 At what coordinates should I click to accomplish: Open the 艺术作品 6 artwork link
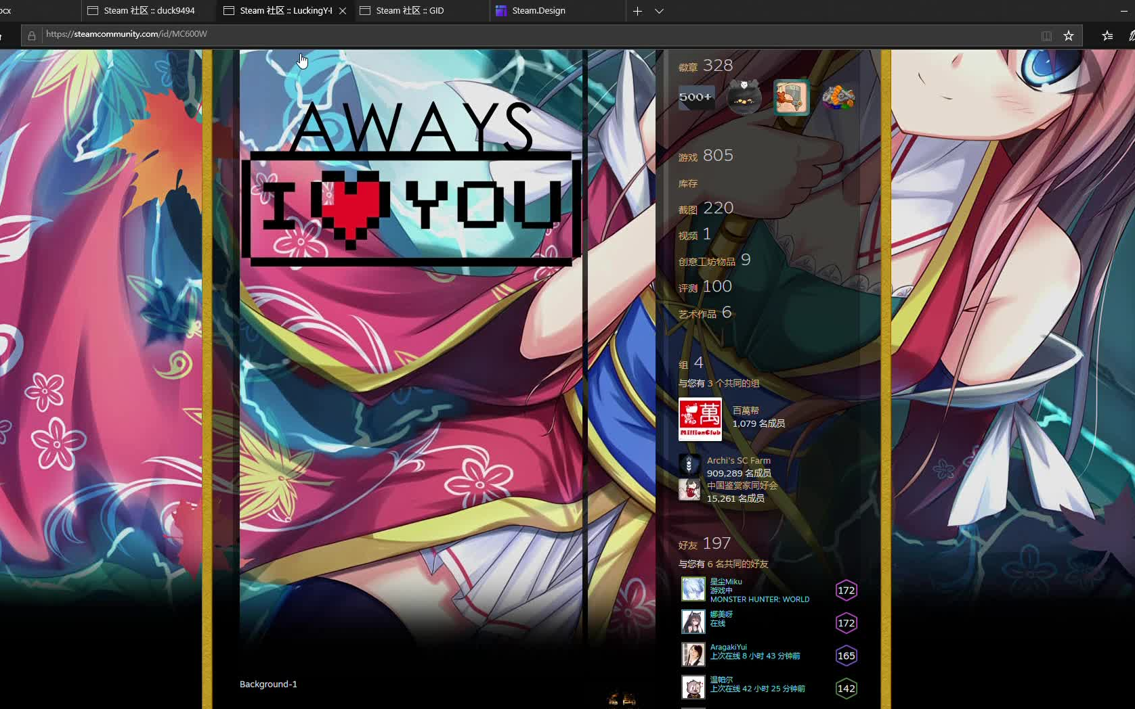click(x=705, y=313)
